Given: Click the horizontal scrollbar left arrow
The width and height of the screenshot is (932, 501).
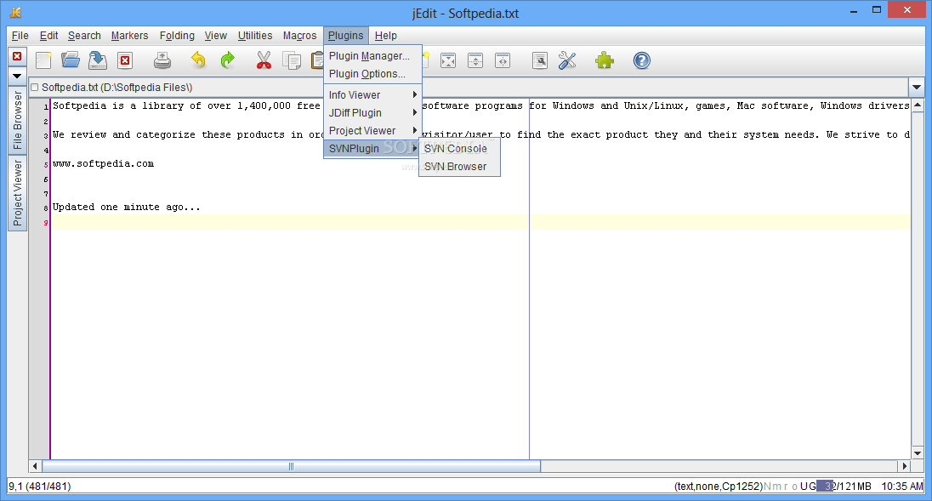Looking at the screenshot, I should 35,466.
